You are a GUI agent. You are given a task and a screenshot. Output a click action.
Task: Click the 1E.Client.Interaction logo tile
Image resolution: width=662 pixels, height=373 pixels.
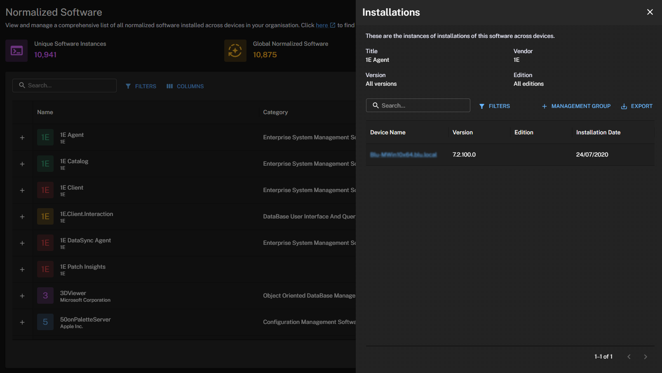[45, 216]
